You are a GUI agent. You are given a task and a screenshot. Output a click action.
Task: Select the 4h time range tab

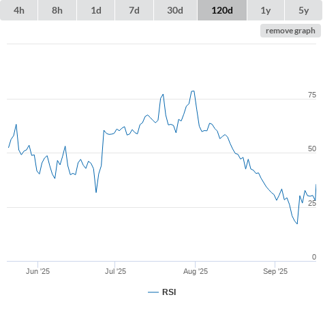[x=19, y=10]
